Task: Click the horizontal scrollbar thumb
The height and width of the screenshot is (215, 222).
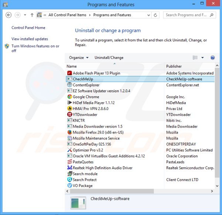Action: coord(112,191)
